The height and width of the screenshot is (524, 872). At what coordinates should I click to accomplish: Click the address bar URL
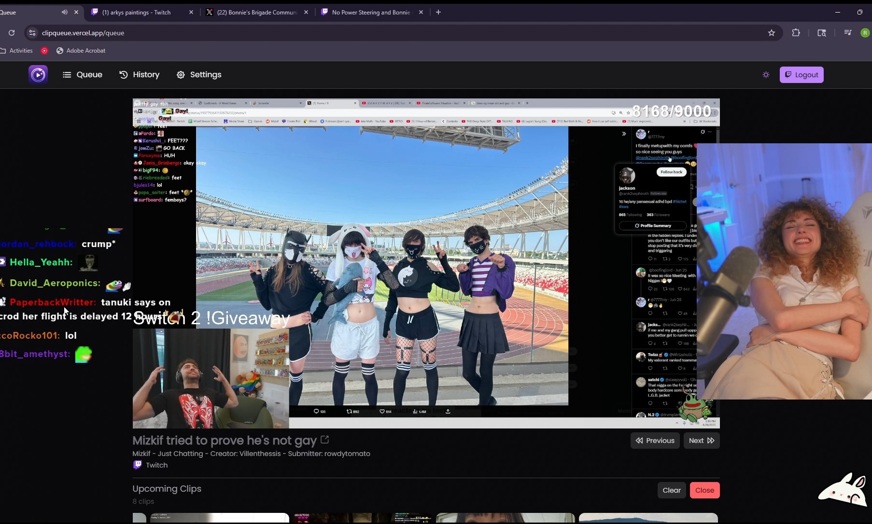coord(83,33)
